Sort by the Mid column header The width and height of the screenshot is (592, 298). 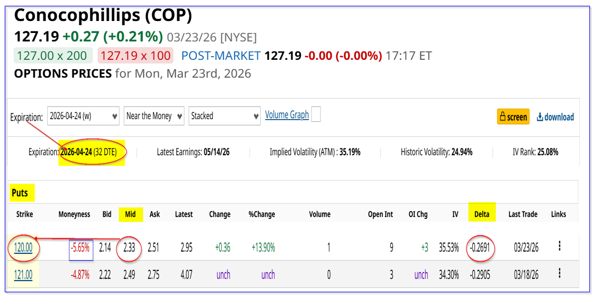(130, 214)
